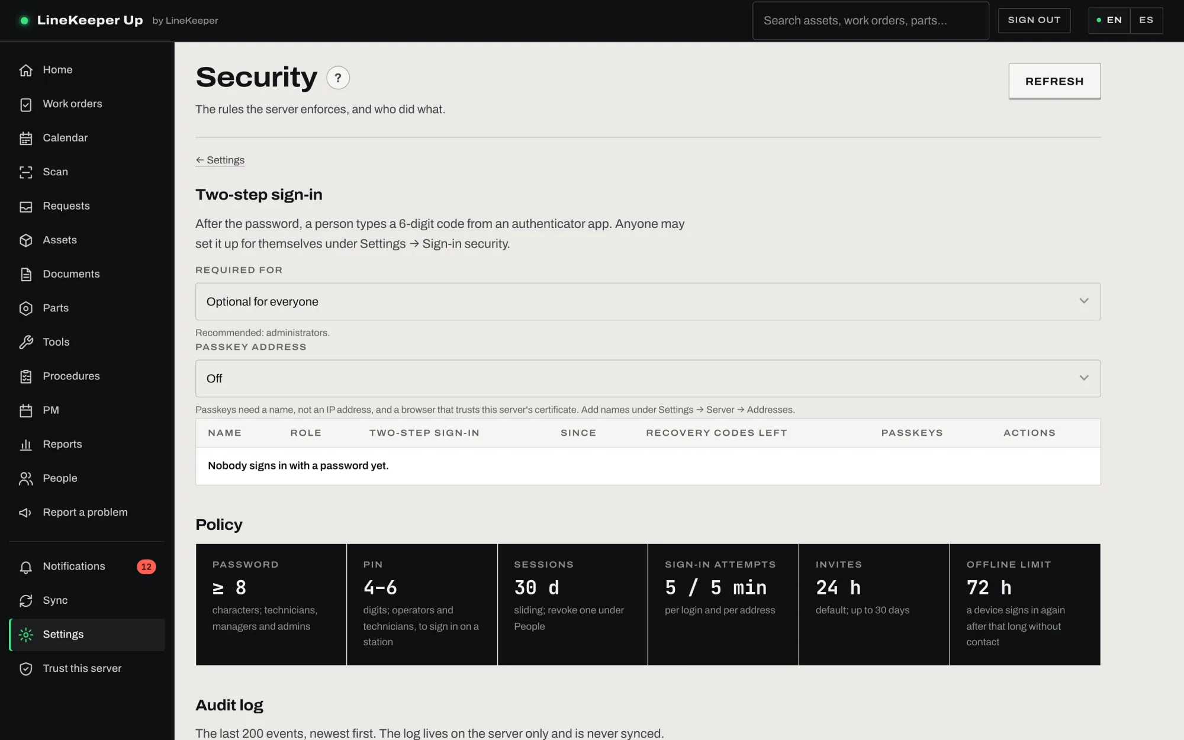1184x740 pixels.
Task: Click the PM calendar icon
Action: 25,411
